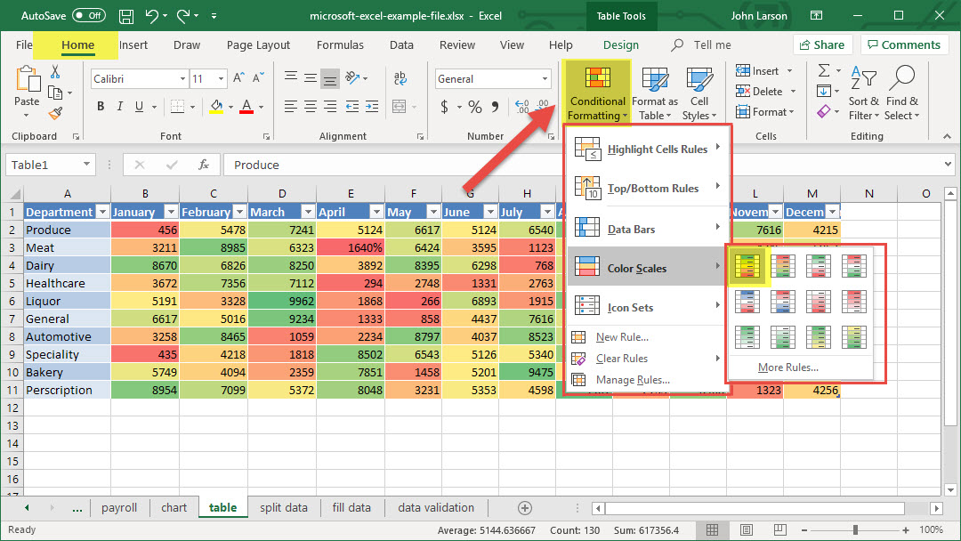Toggle the AutoSave switch
961x541 pixels.
point(89,16)
